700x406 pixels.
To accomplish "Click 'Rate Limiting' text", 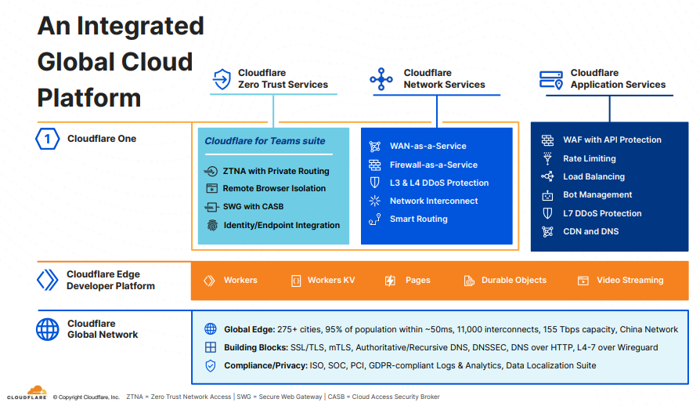I will [590, 158].
